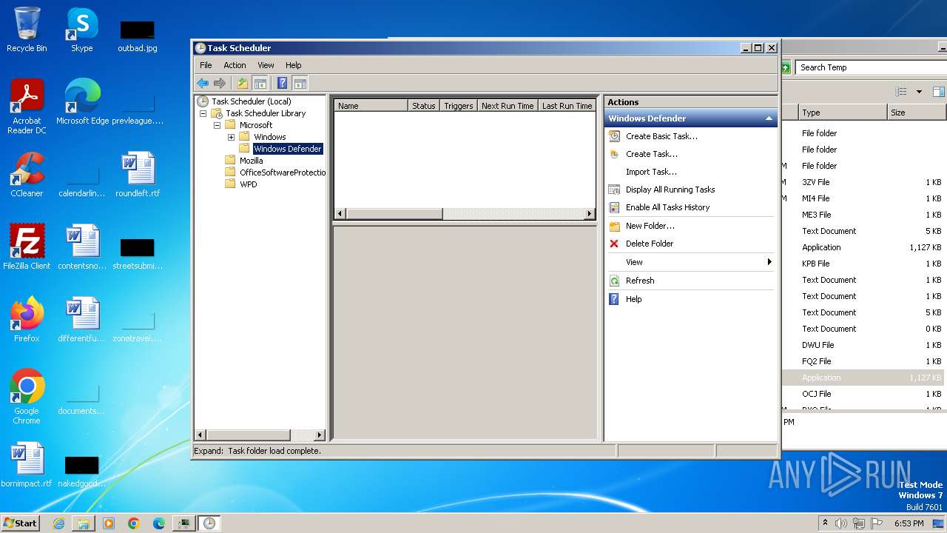Open Chrome from the taskbar

coord(134,523)
